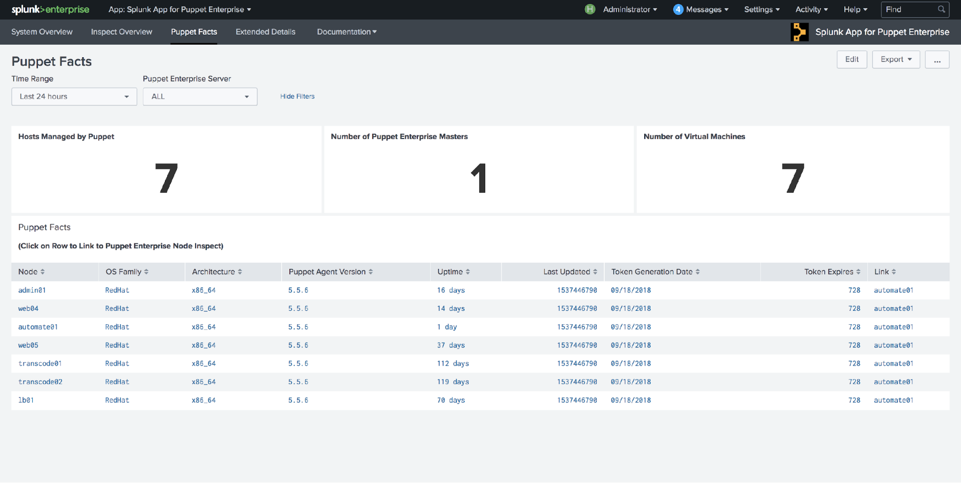961x483 pixels.
Task: Click uptime '16 days' cell
Action: click(451, 291)
